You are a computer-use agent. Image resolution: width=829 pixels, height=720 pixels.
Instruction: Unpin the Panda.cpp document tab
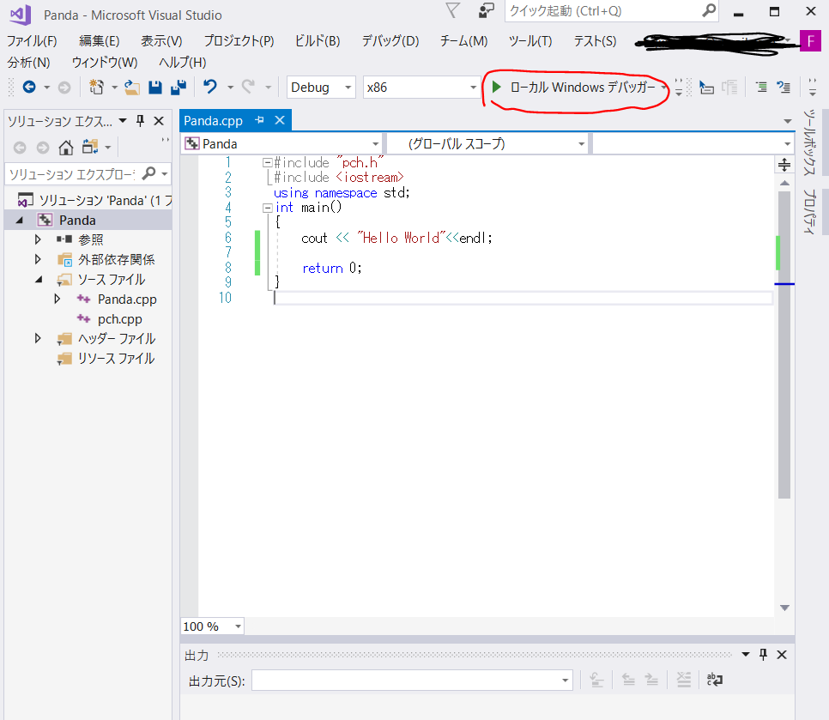point(260,120)
